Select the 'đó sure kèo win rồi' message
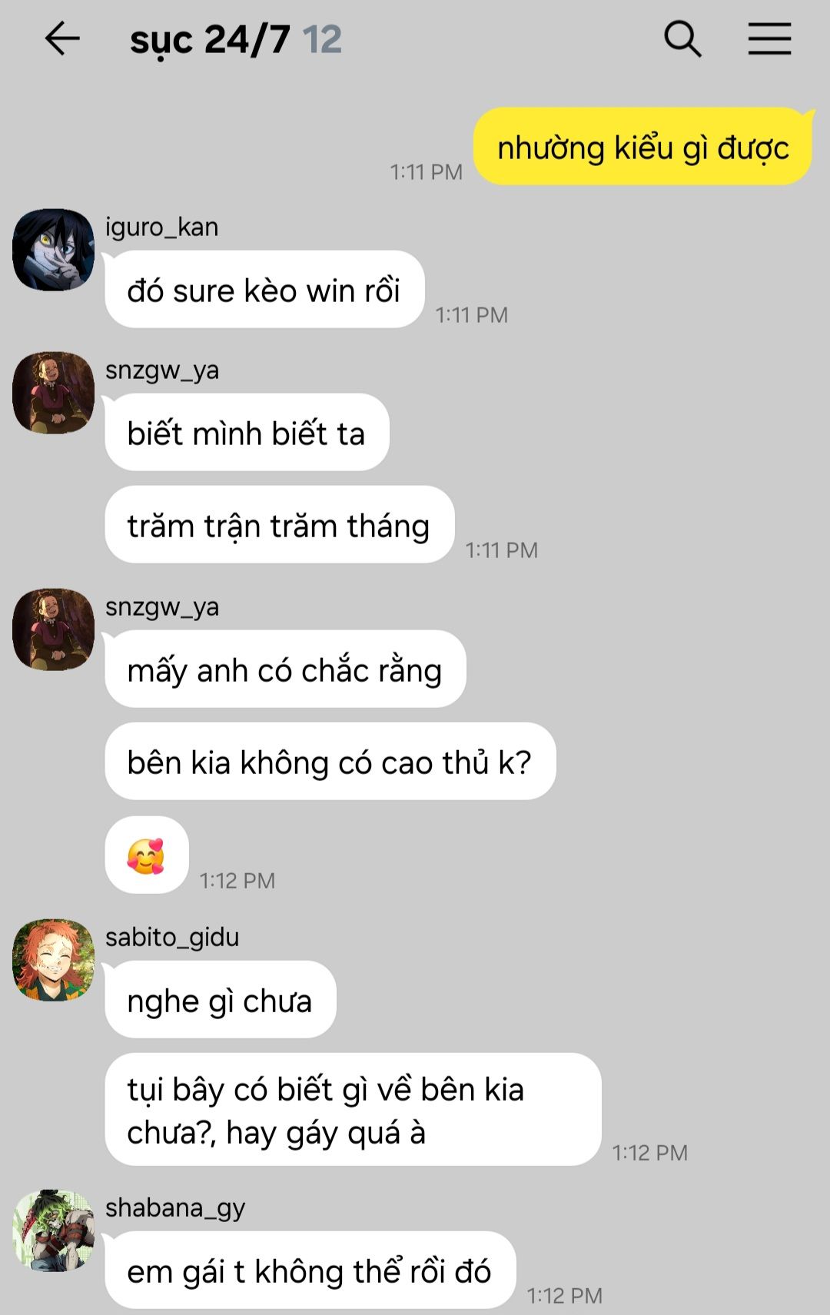The width and height of the screenshot is (830, 1315). (264, 290)
